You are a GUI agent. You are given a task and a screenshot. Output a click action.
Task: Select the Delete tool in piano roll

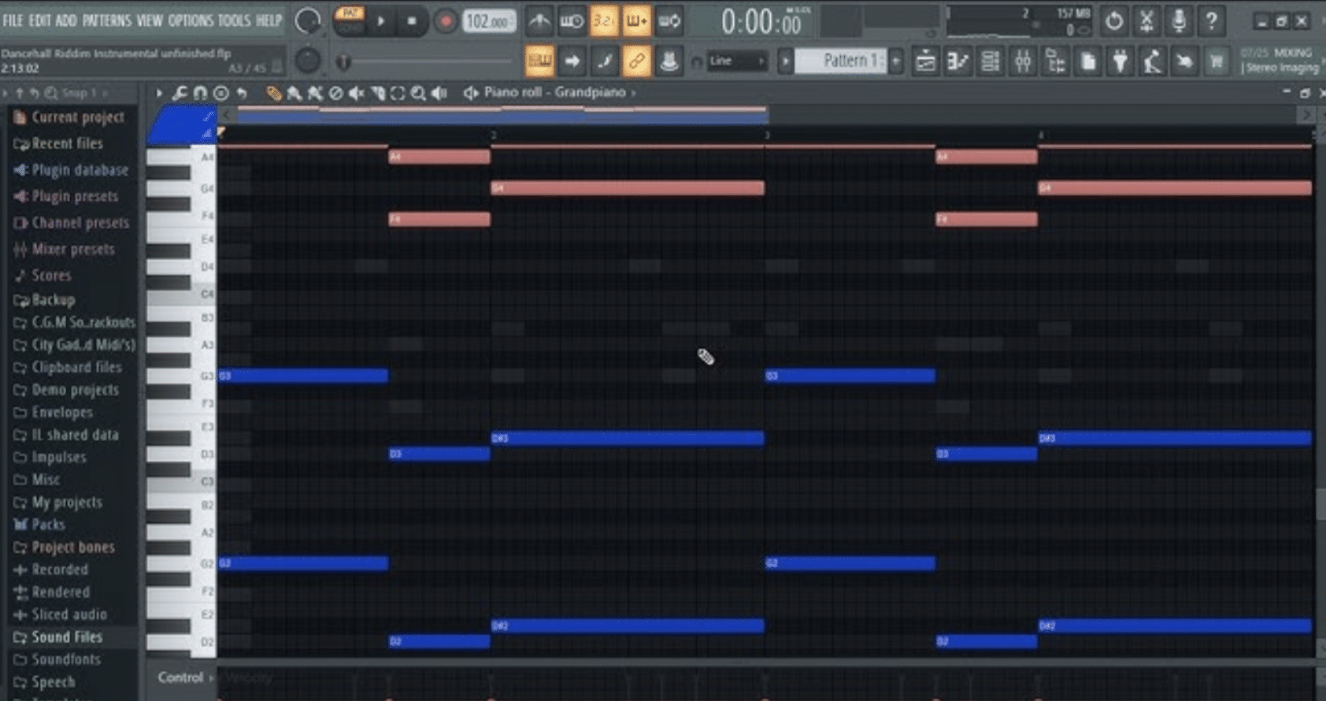tap(336, 94)
